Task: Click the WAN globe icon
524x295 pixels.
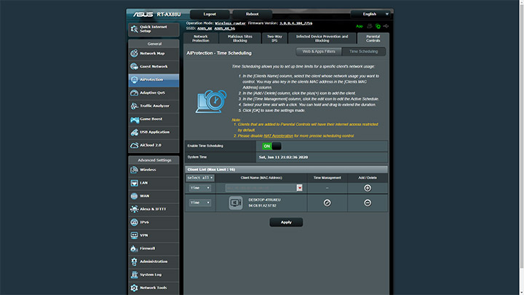Action: 134,196
